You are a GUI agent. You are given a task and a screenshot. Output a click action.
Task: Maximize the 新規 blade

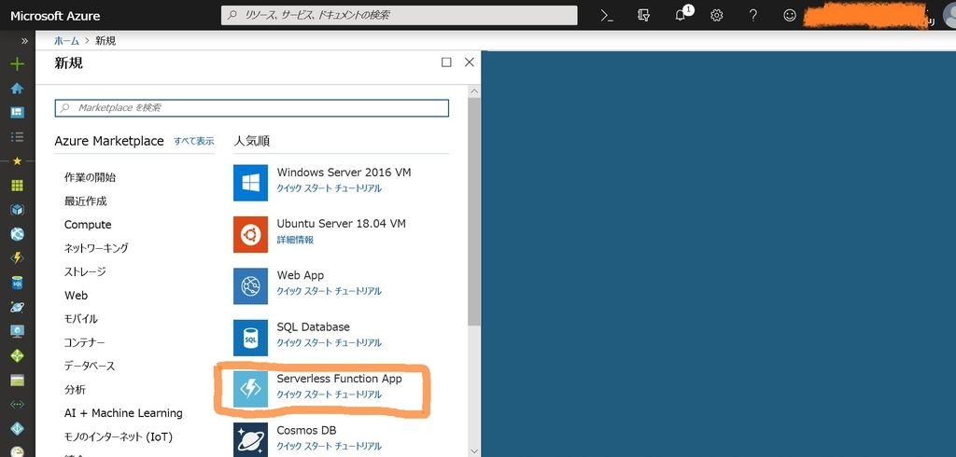tap(446, 62)
